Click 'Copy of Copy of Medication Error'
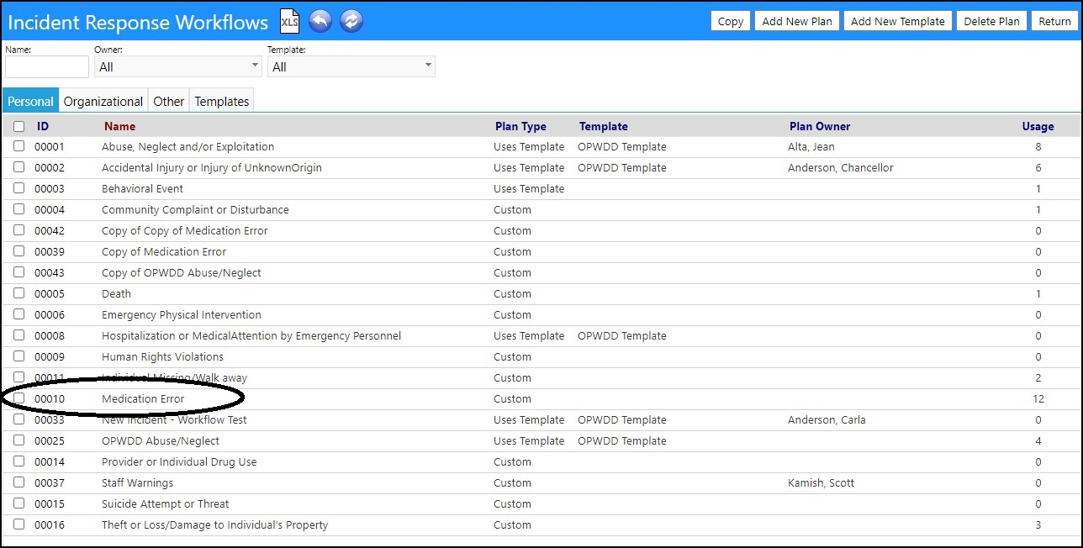 pos(185,230)
